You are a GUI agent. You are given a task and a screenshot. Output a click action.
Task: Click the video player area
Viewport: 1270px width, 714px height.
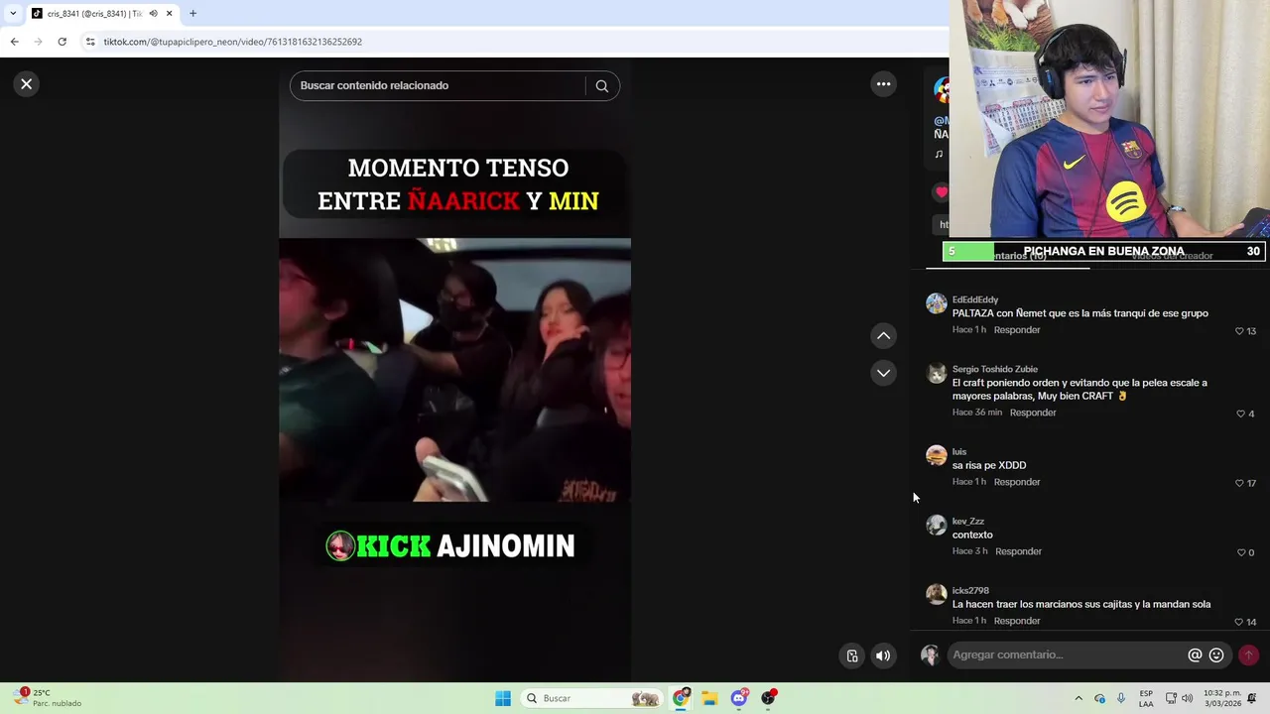coord(454,370)
